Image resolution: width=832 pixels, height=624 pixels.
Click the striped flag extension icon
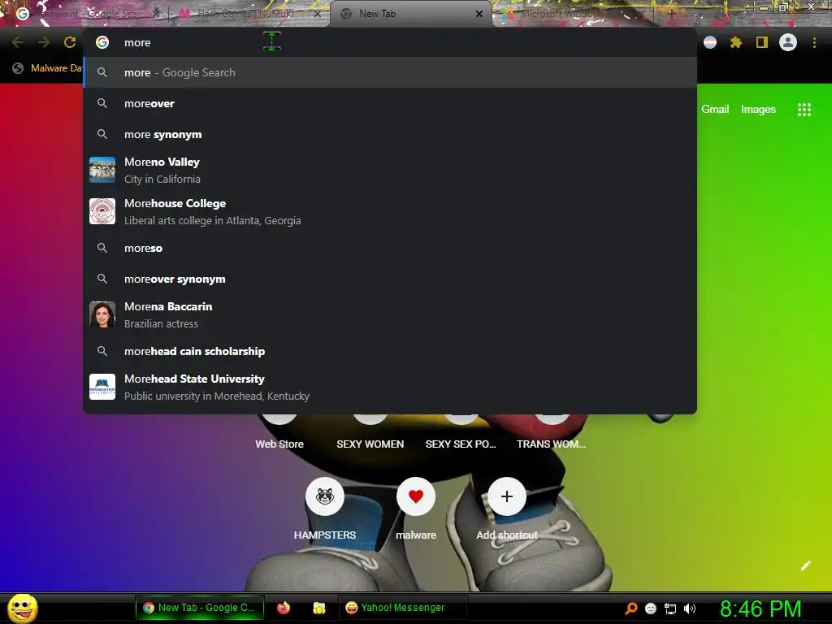[x=710, y=42]
